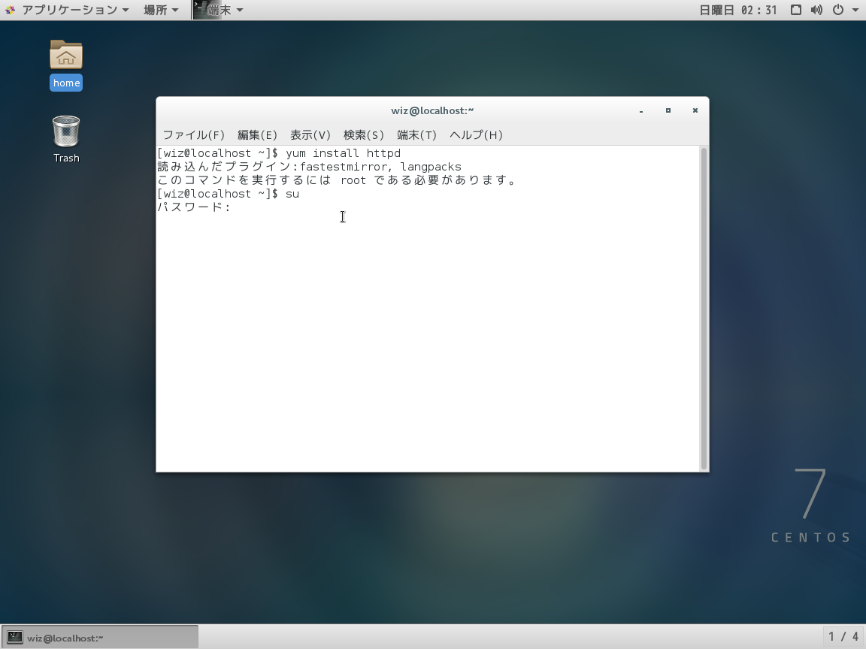Screen dimensions: 866x649
Task: Open the home folder desktop icon
Action: tap(66, 55)
